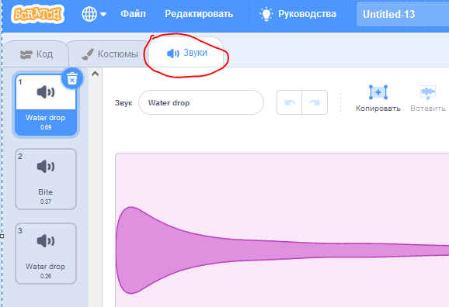
Task: Open the globe language menu
Action: 94,14
